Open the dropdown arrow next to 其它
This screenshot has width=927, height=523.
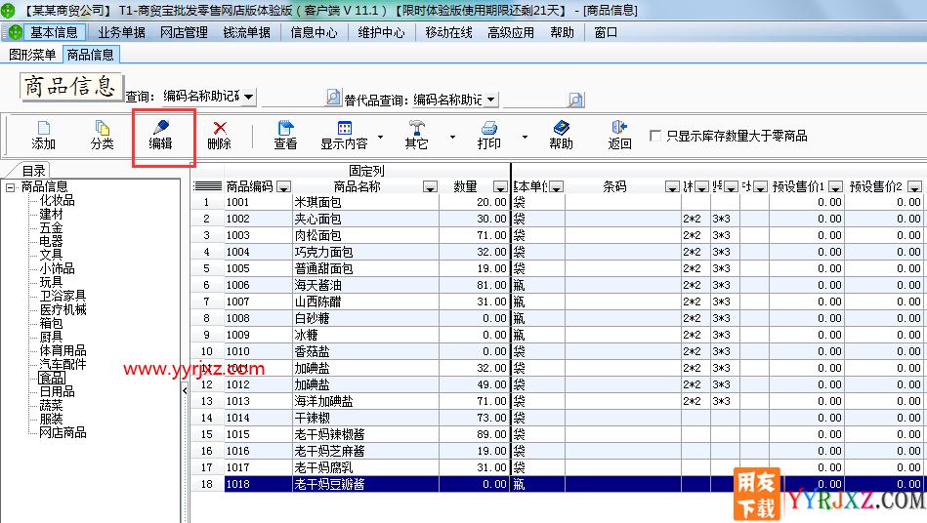coord(453,137)
